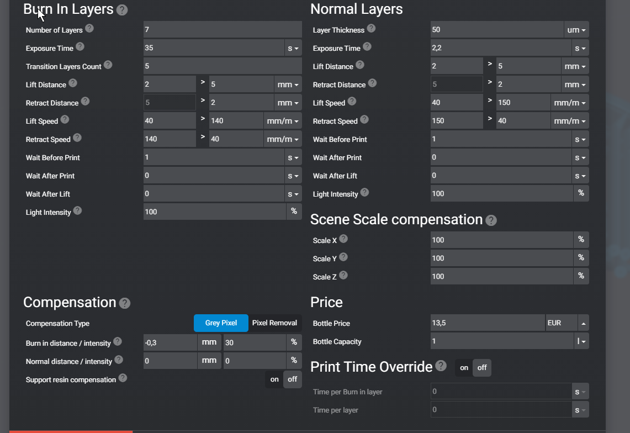Viewport: 630px width, 433px height.
Task: Open Layer Thickness um unit dropdown
Action: tap(576, 30)
